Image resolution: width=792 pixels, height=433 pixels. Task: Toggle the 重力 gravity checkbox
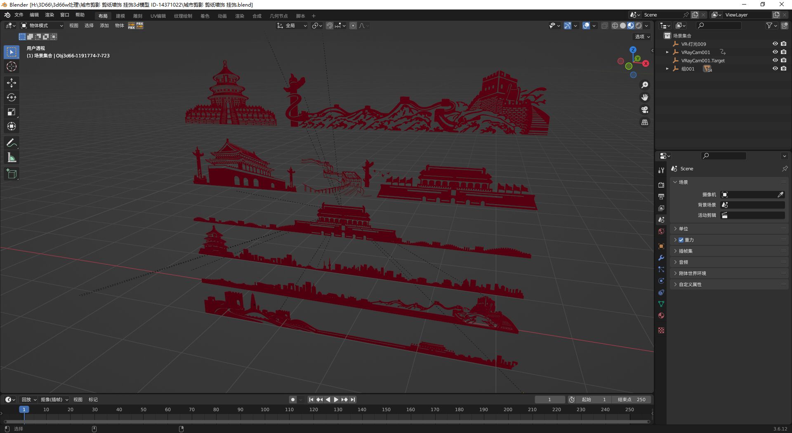tap(681, 240)
